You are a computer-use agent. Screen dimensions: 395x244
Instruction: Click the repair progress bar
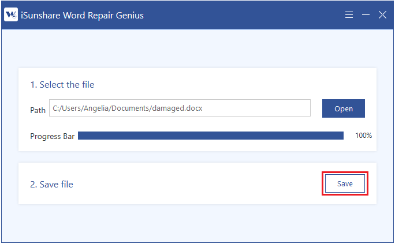(x=211, y=136)
